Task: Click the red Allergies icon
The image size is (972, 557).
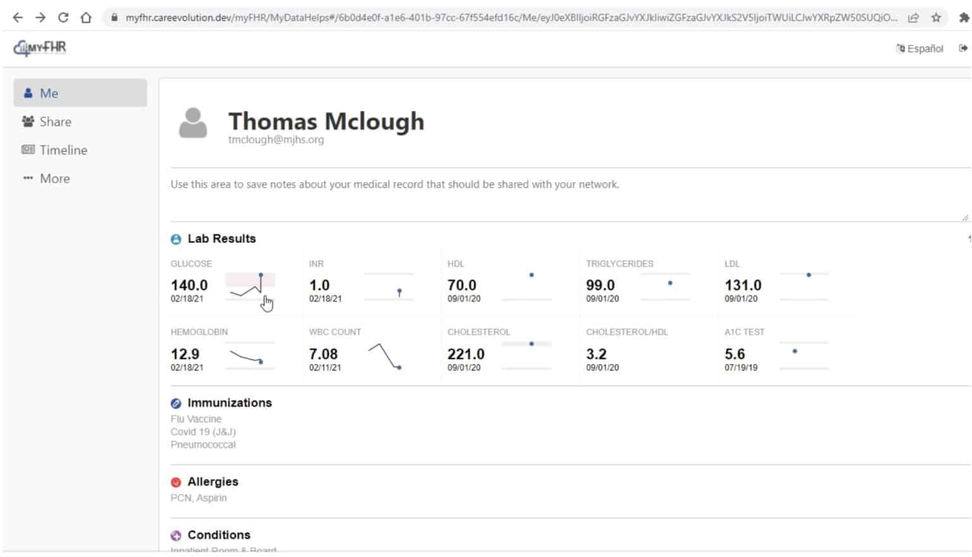Action: click(175, 482)
